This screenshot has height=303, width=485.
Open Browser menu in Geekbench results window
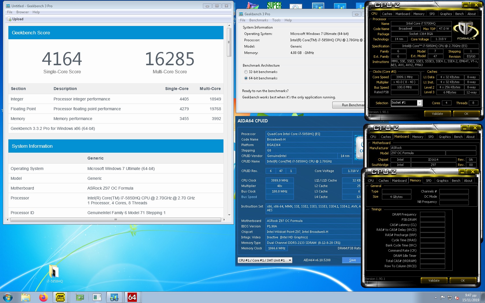23,12
